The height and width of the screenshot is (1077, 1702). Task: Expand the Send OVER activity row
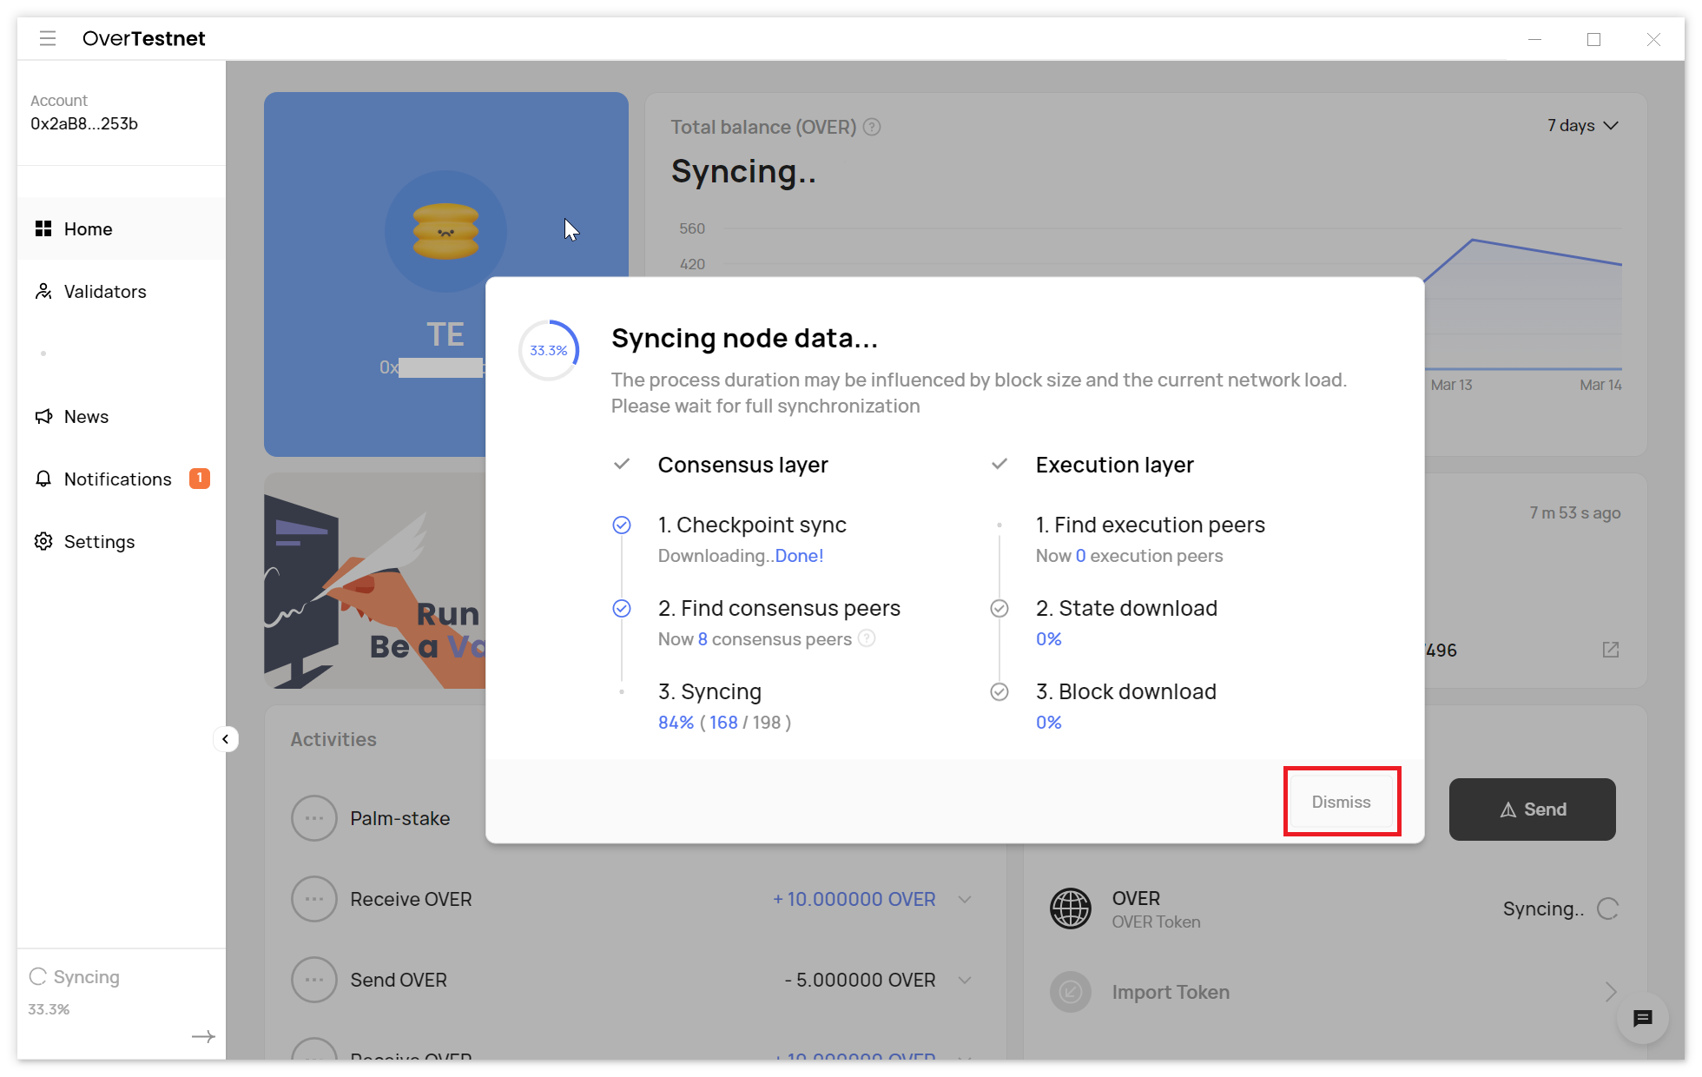pyautogui.click(x=965, y=980)
